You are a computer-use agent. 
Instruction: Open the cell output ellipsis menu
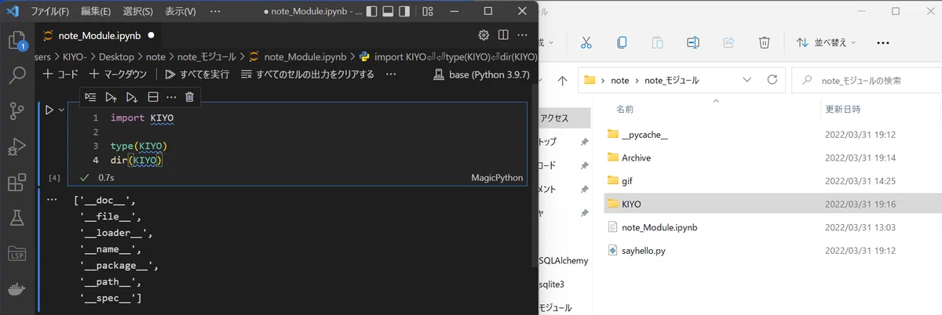pyautogui.click(x=53, y=199)
